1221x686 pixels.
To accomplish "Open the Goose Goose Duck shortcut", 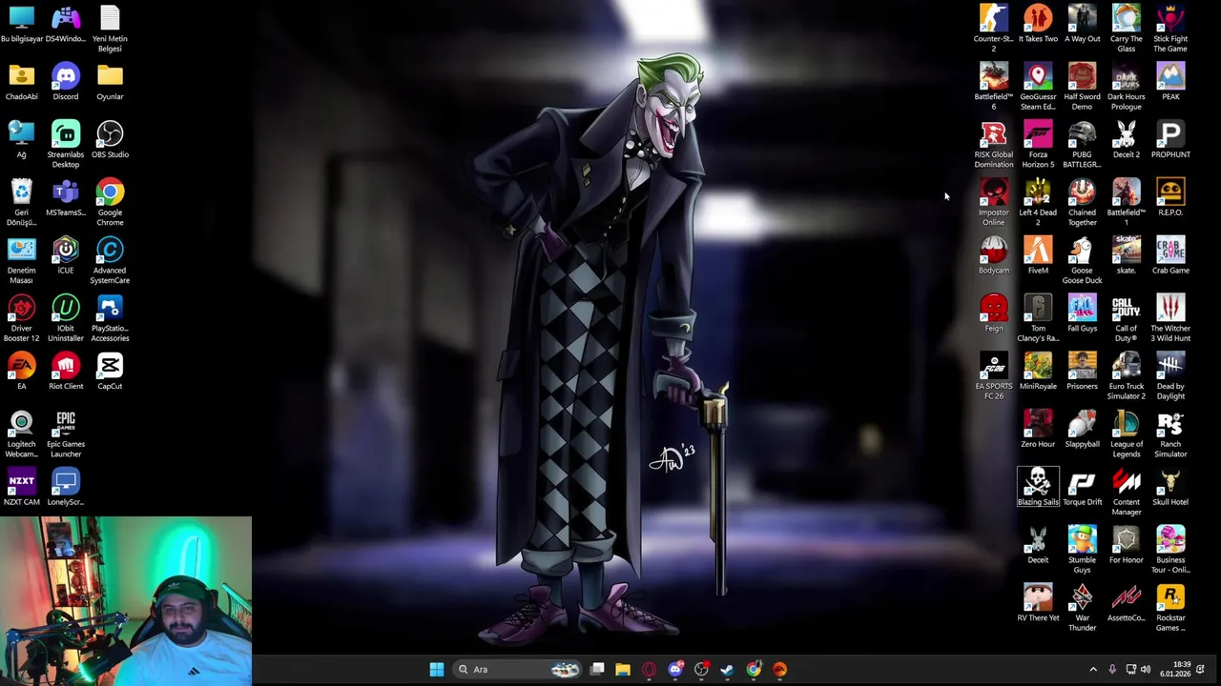I will (1082, 260).
